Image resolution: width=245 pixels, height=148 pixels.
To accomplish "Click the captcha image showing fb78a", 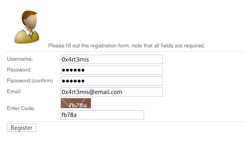I will (x=76, y=103).
